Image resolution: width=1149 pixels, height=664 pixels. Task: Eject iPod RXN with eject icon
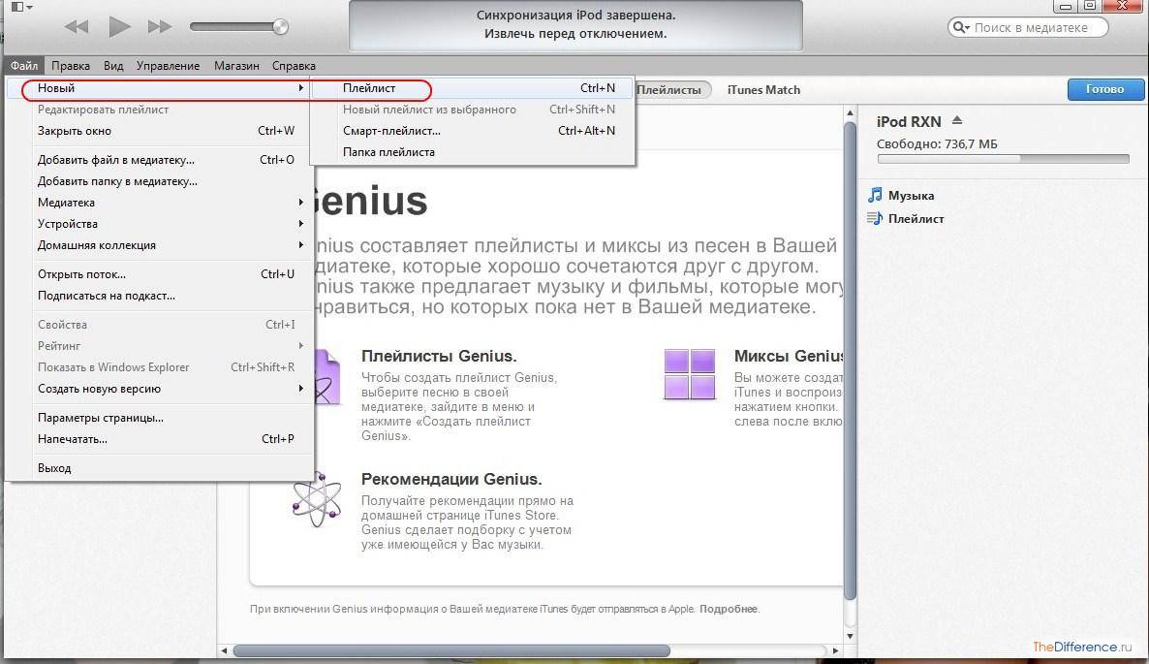[x=957, y=120]
